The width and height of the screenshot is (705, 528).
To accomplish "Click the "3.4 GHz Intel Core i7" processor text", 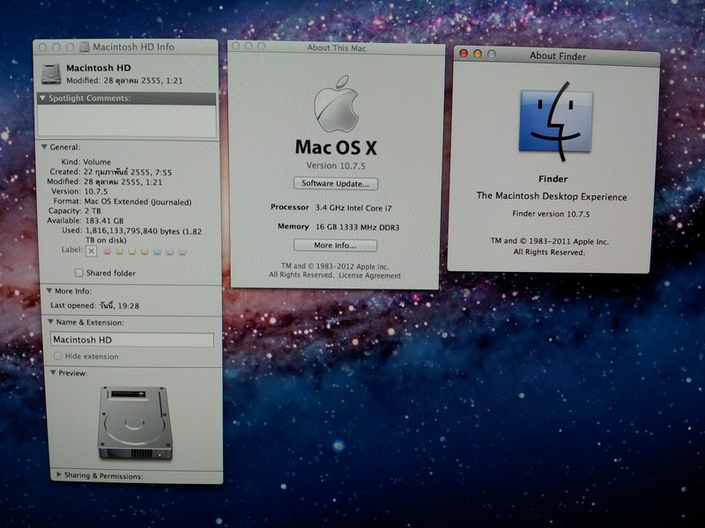I will pos(353,208).
